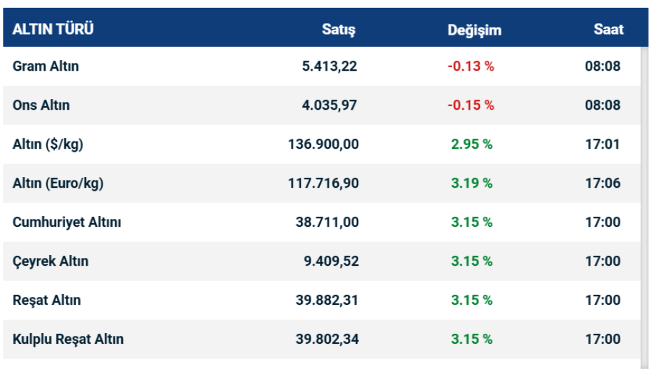This screenshot has height=372, width=650.
Task: Click the Gram Altın row label
Action: [x=45, y=66]
